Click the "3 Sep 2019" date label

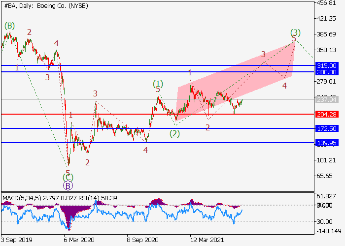[16, 240]
